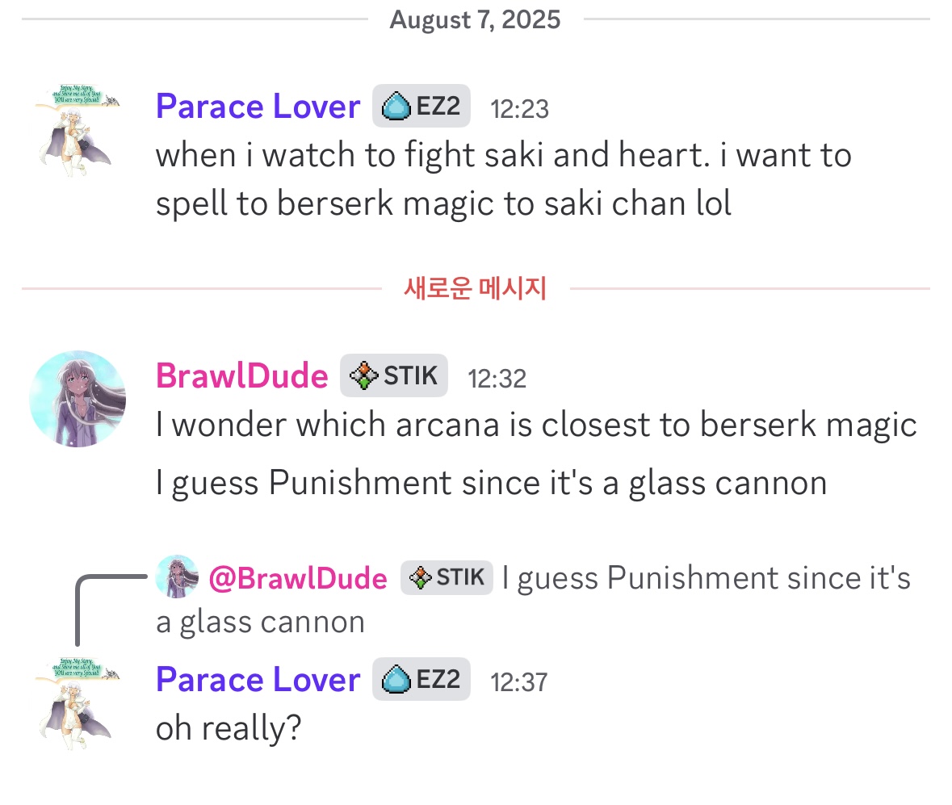952x805 pixels.
Task: Click the red 새로운 메시지 divider label
Action: coord(475,288)
